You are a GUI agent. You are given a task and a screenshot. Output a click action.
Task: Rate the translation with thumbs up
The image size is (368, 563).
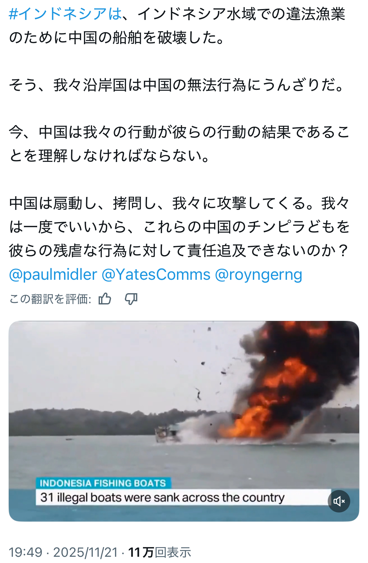click(105, 299)
